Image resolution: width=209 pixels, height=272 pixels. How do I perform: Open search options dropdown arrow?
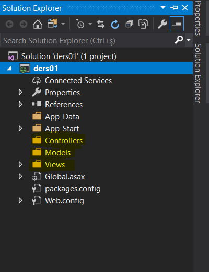(189, 40)
